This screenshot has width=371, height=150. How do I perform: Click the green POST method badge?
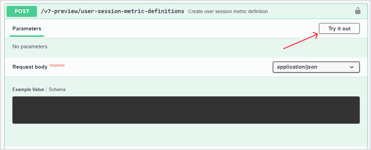(22, 11)
